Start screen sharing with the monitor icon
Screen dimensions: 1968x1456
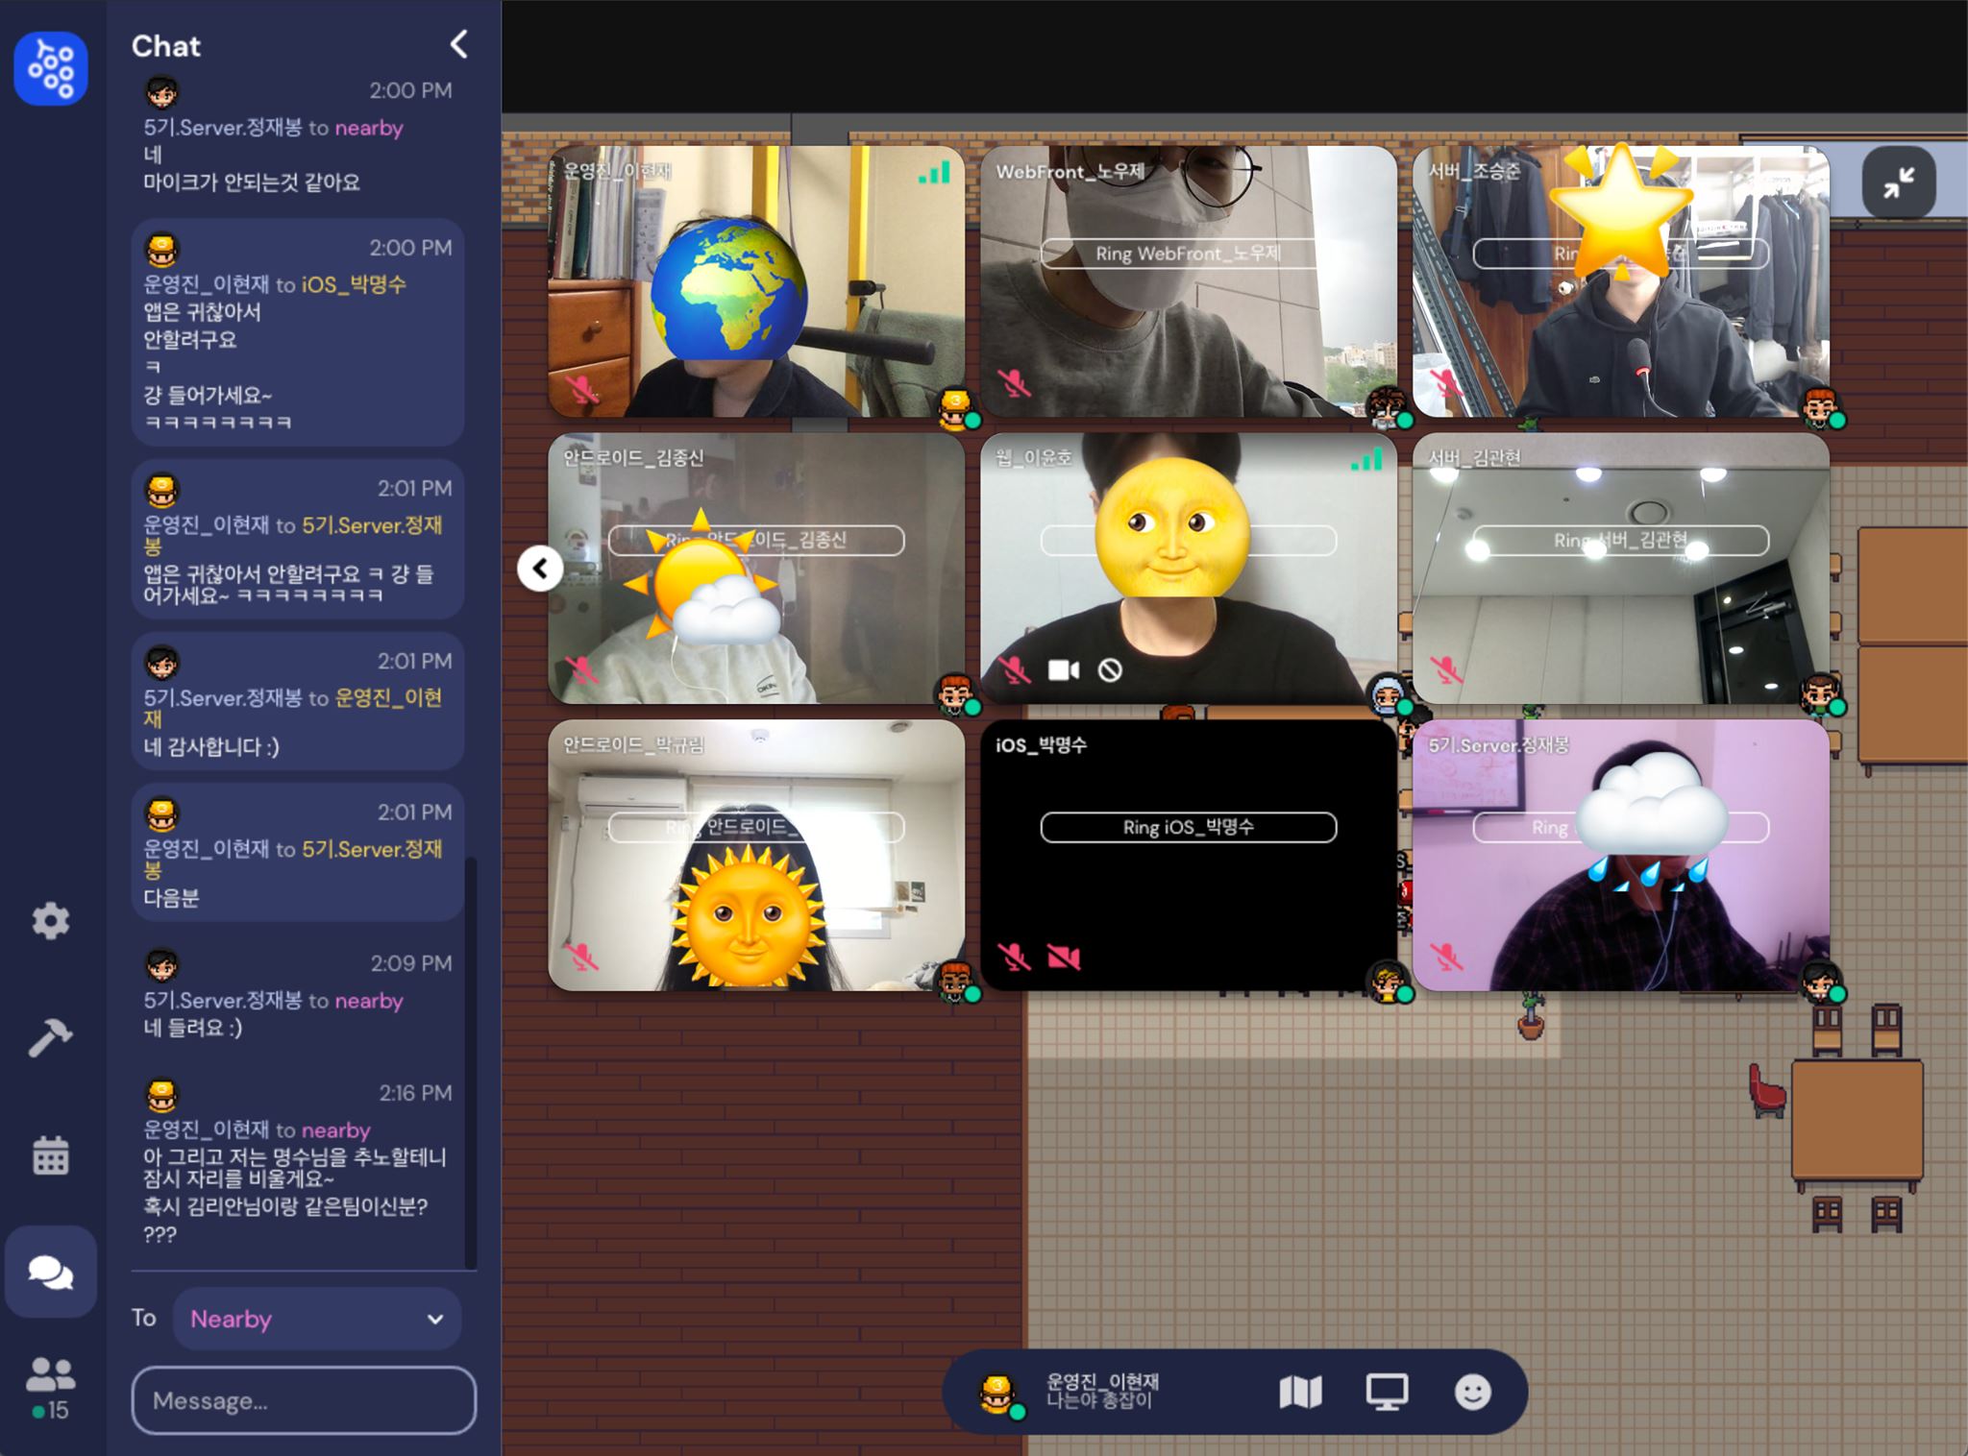tap(1387, 1392)
